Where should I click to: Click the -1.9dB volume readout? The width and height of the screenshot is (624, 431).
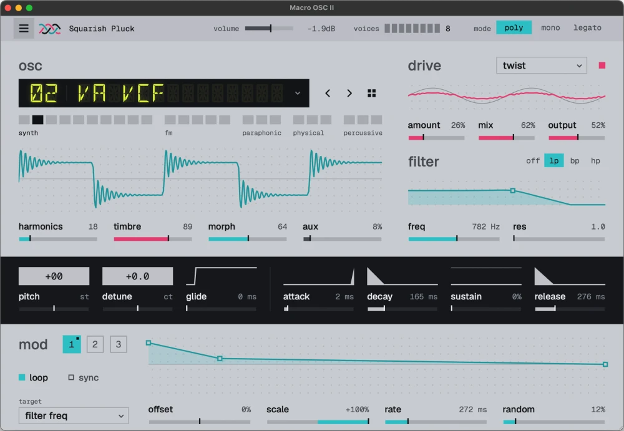coord(321,29)
